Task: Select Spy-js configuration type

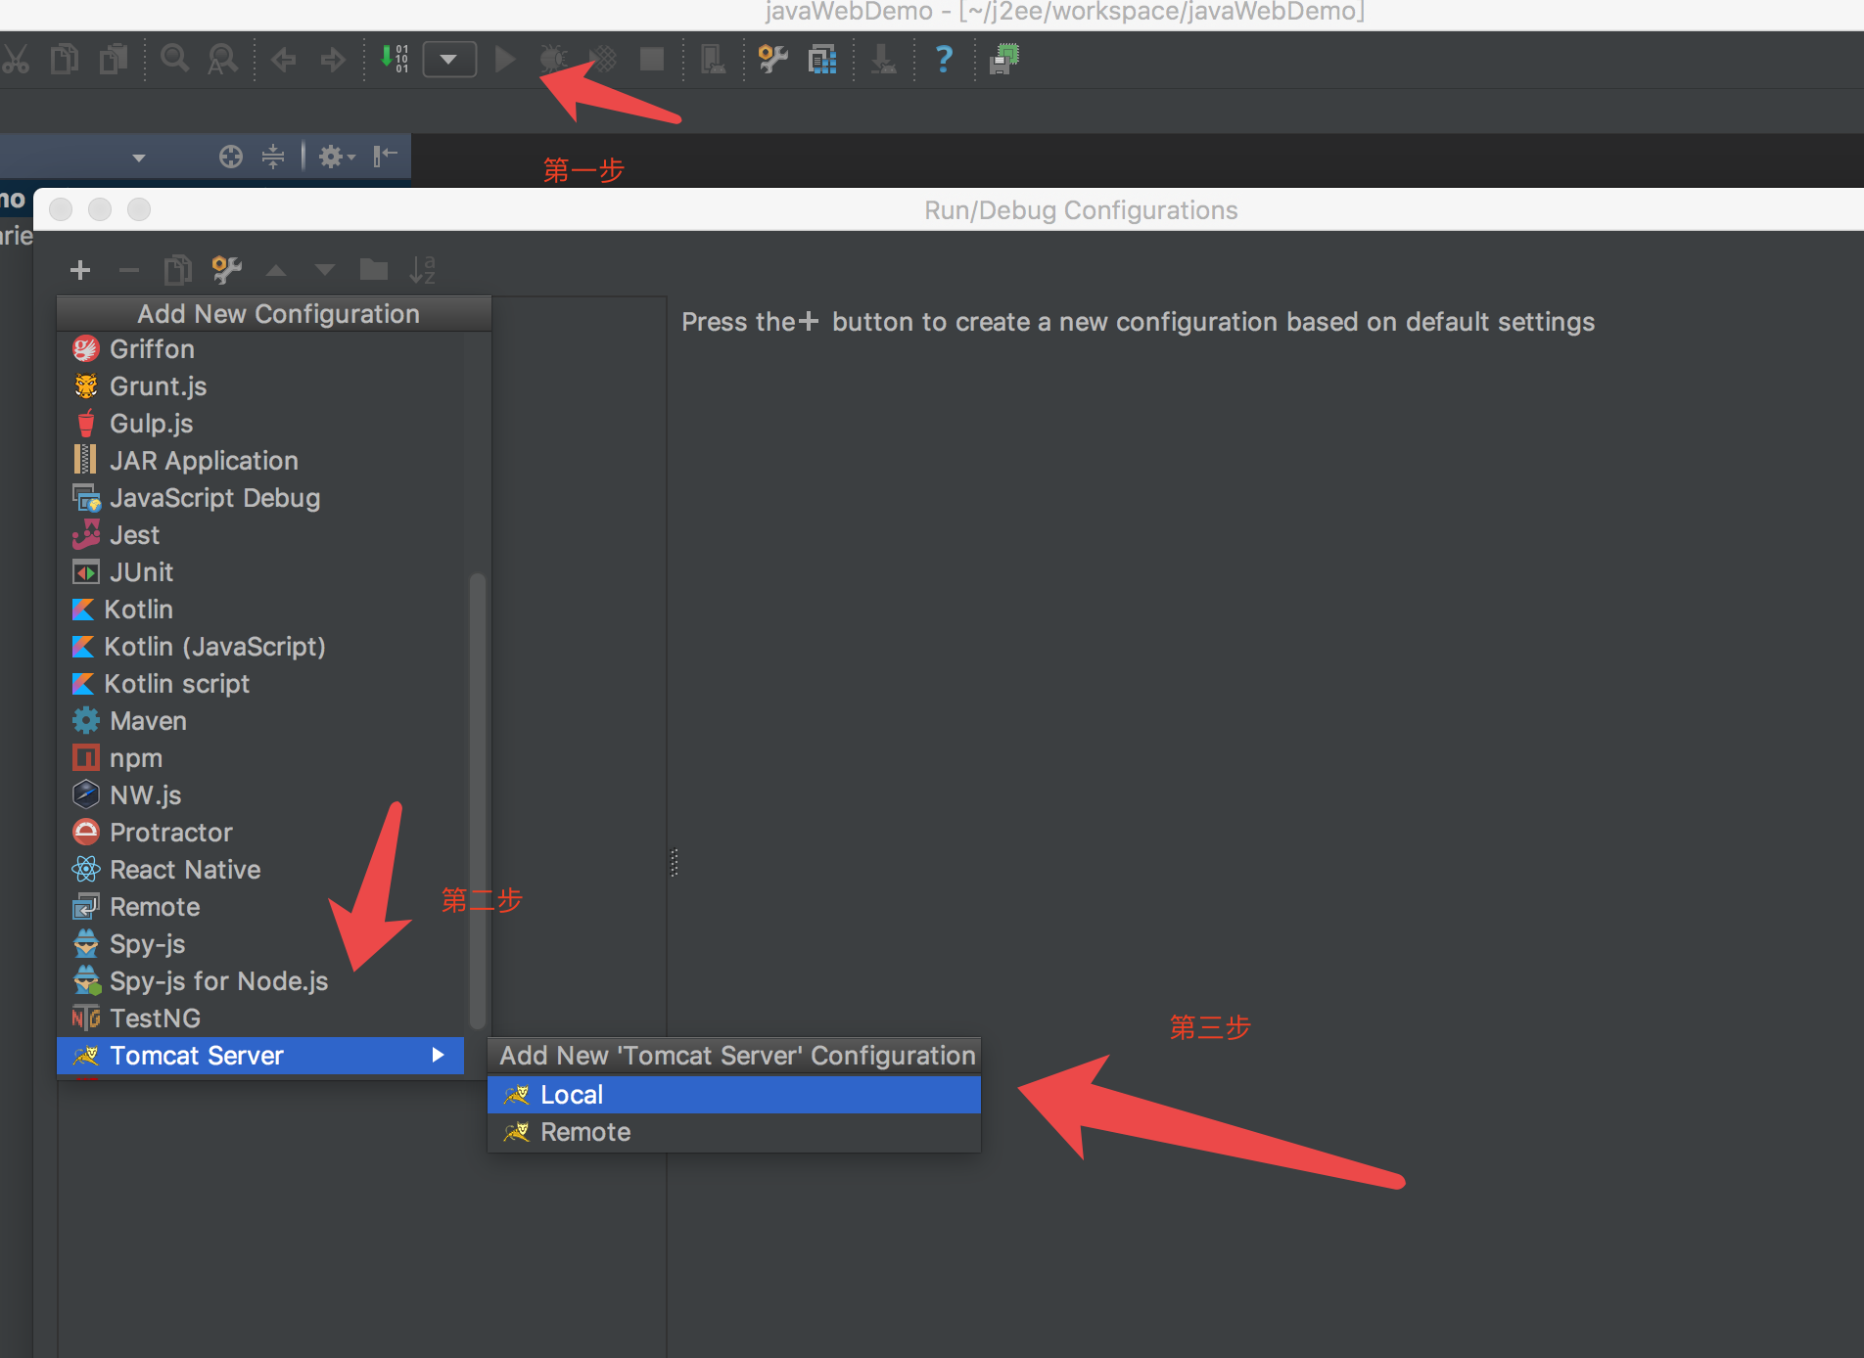Action: click(260, 944)
